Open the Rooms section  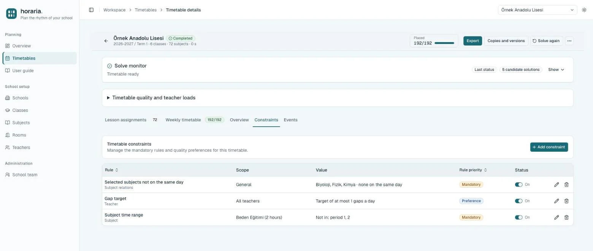click(40, 135)
